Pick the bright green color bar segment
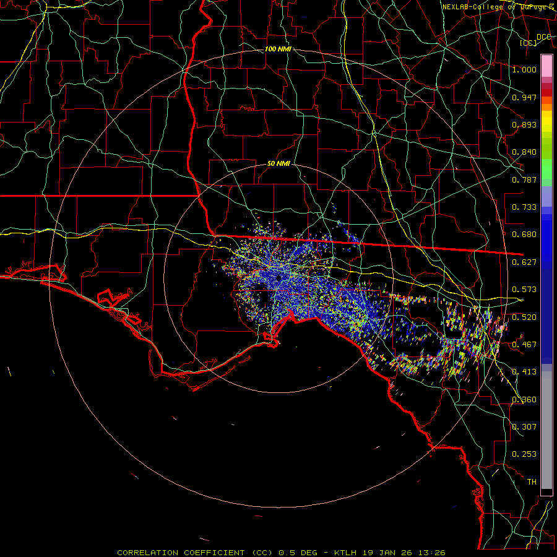557x557 pixels. pyautogui.click(x=546, y=169)
